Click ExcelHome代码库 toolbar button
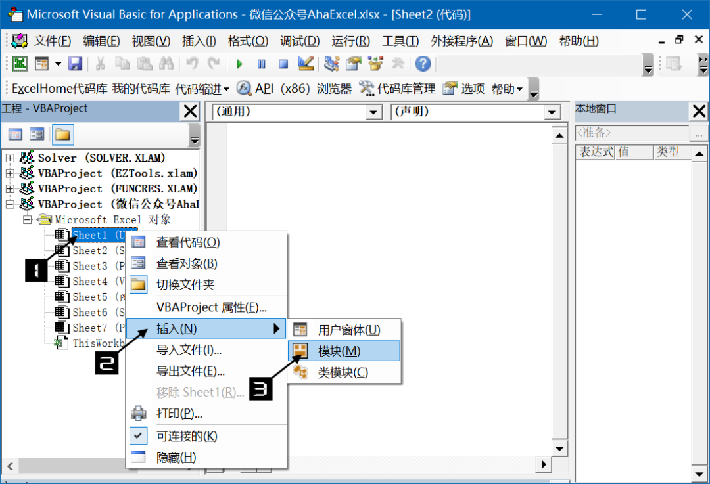This screenshot has width=710, height=484. pos(59,89)
